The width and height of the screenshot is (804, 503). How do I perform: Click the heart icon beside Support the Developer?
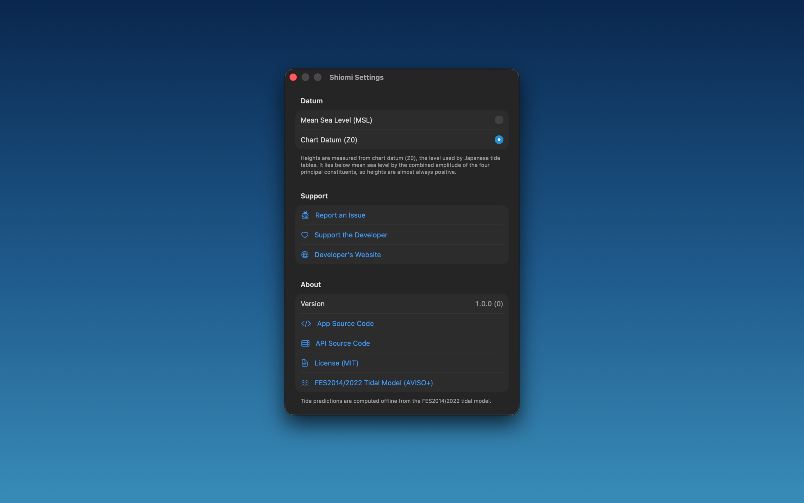[305, 235]
